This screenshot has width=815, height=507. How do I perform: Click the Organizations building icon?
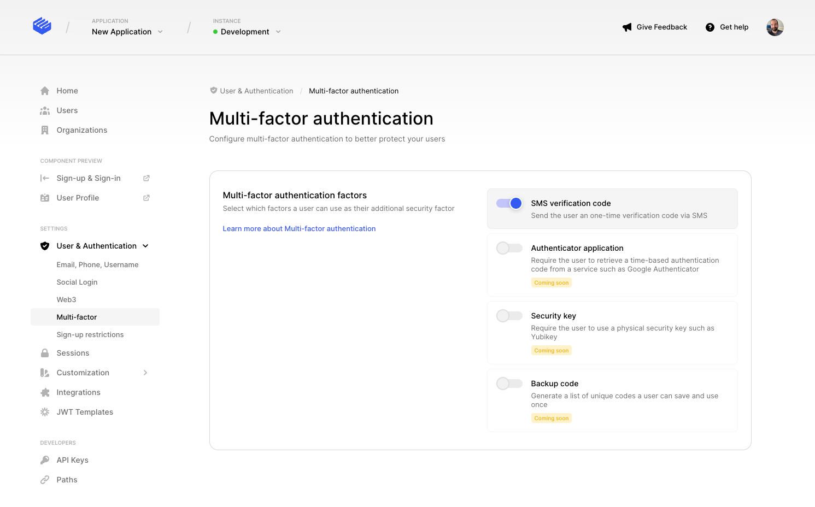[x=45, y=129]
